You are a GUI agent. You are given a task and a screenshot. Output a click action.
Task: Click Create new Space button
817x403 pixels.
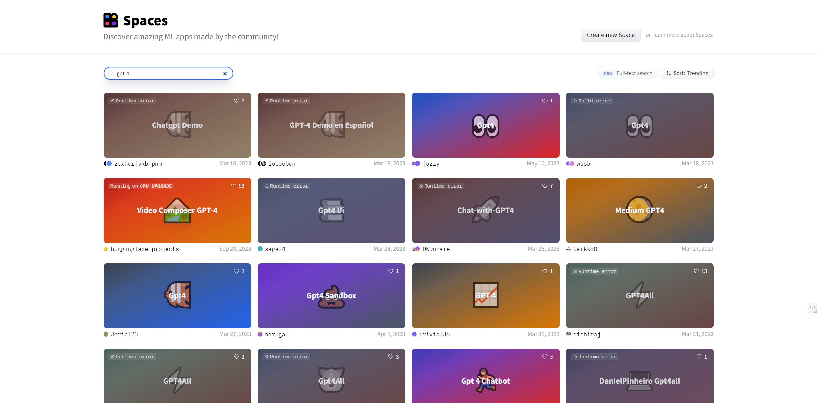[610, 34]
